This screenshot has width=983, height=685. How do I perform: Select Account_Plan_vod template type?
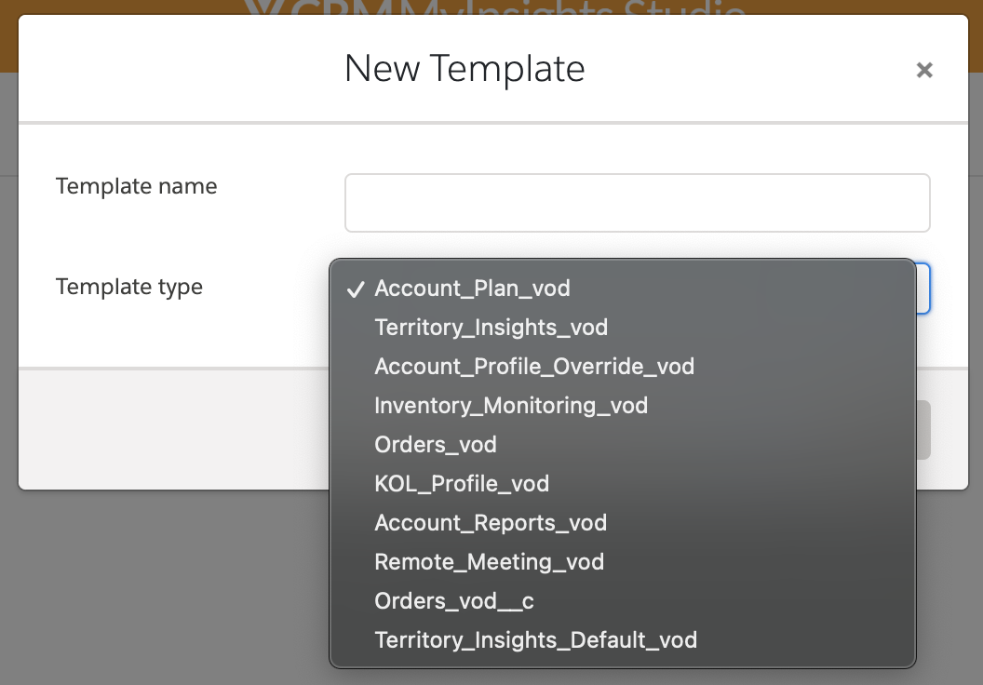[x=472, y=289]
